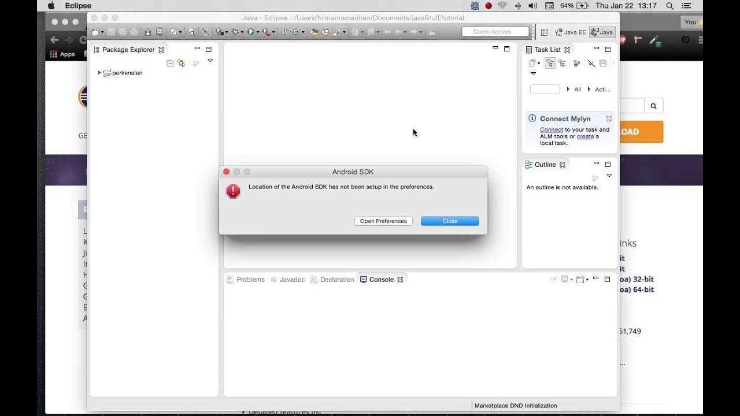Click the volume icon in menu bar
This screenshot has height=416, width=740.
532,6
